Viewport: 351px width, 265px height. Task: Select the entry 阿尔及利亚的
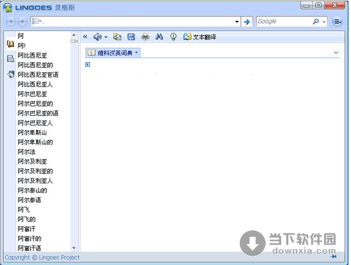click(36, 171)
